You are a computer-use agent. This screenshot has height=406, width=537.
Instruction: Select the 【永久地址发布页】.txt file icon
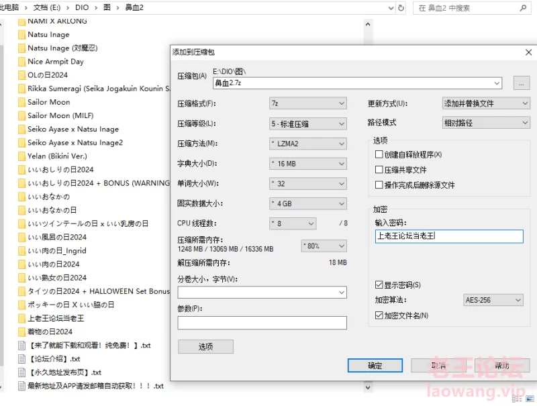[x=21, y=372]
